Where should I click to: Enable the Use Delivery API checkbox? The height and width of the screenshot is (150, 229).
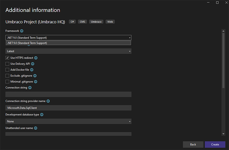click(7, 64)
